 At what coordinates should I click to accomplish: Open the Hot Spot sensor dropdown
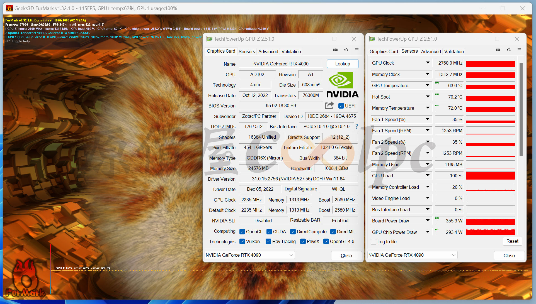pyautogui.click(x=428, y=97)
